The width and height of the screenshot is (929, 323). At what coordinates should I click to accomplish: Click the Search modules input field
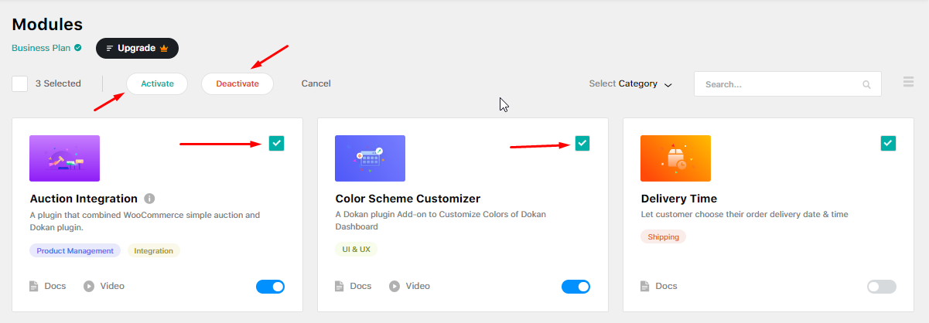point(787,84)
